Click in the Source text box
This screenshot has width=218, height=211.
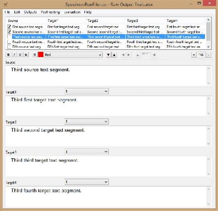[106, 76]
